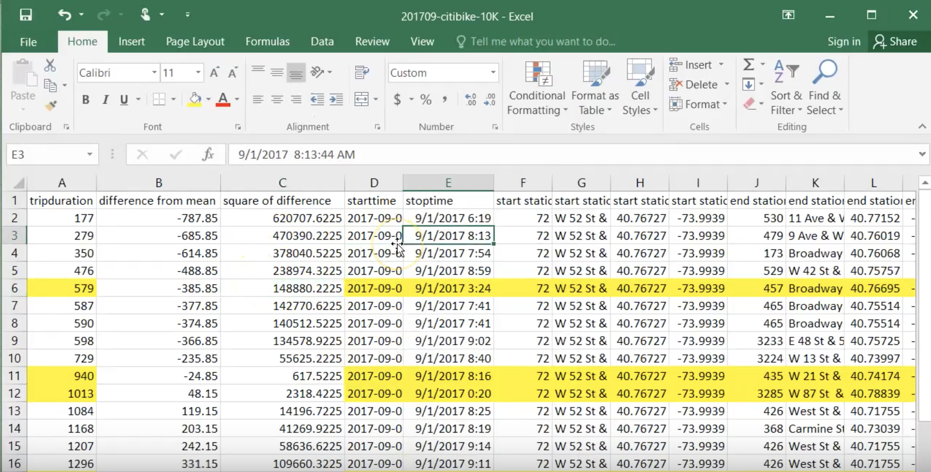Click Sign in link
931x472 pixels.
click(844, 42)
